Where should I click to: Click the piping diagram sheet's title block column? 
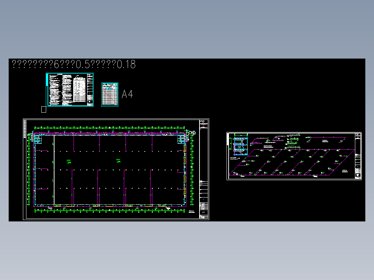(x=358, y=156)
